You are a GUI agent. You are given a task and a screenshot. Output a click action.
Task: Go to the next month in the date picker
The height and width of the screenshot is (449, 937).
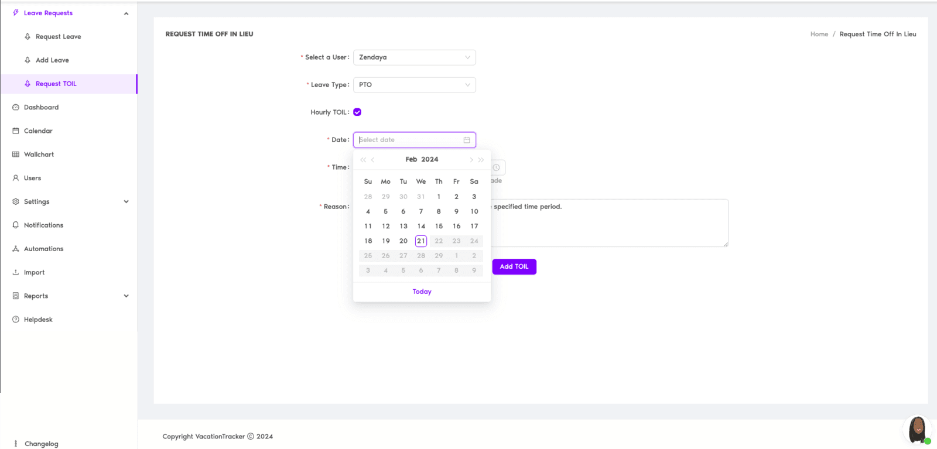coord(471,160)
